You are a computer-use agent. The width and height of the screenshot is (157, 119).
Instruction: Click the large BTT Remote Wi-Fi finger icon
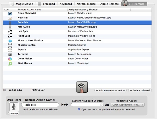(x=82, y=87)
